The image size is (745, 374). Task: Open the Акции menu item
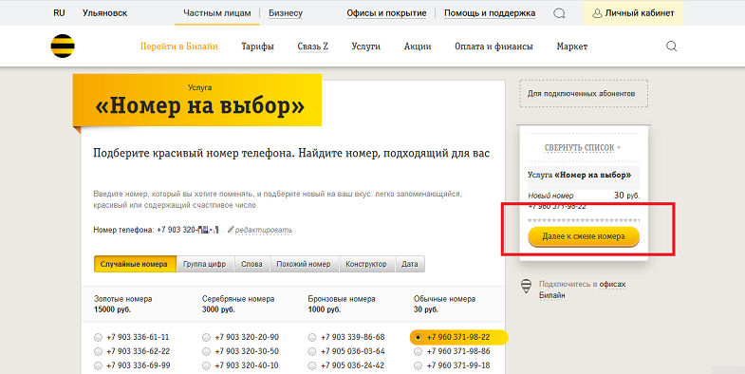point(418,47)
